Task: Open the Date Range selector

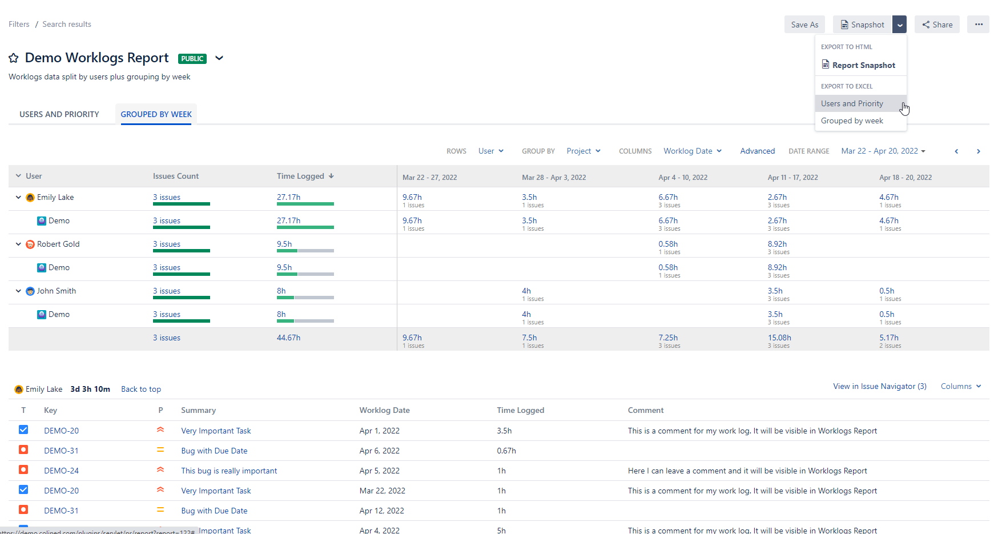Action: (883, 151)
